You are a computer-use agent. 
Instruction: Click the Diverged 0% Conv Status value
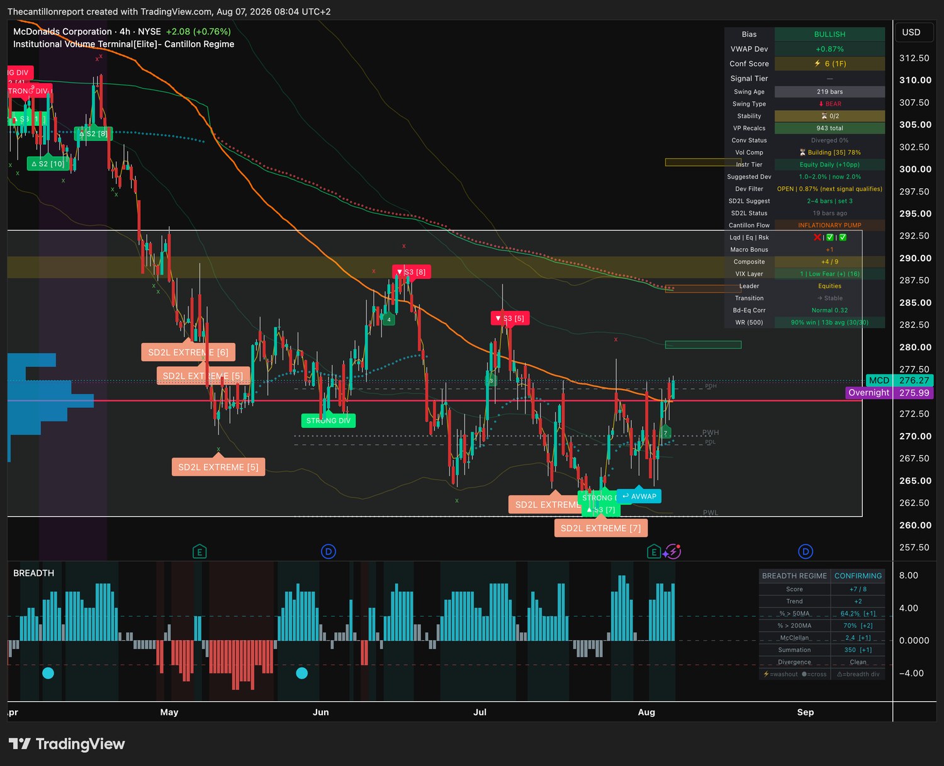coord(829,140)
